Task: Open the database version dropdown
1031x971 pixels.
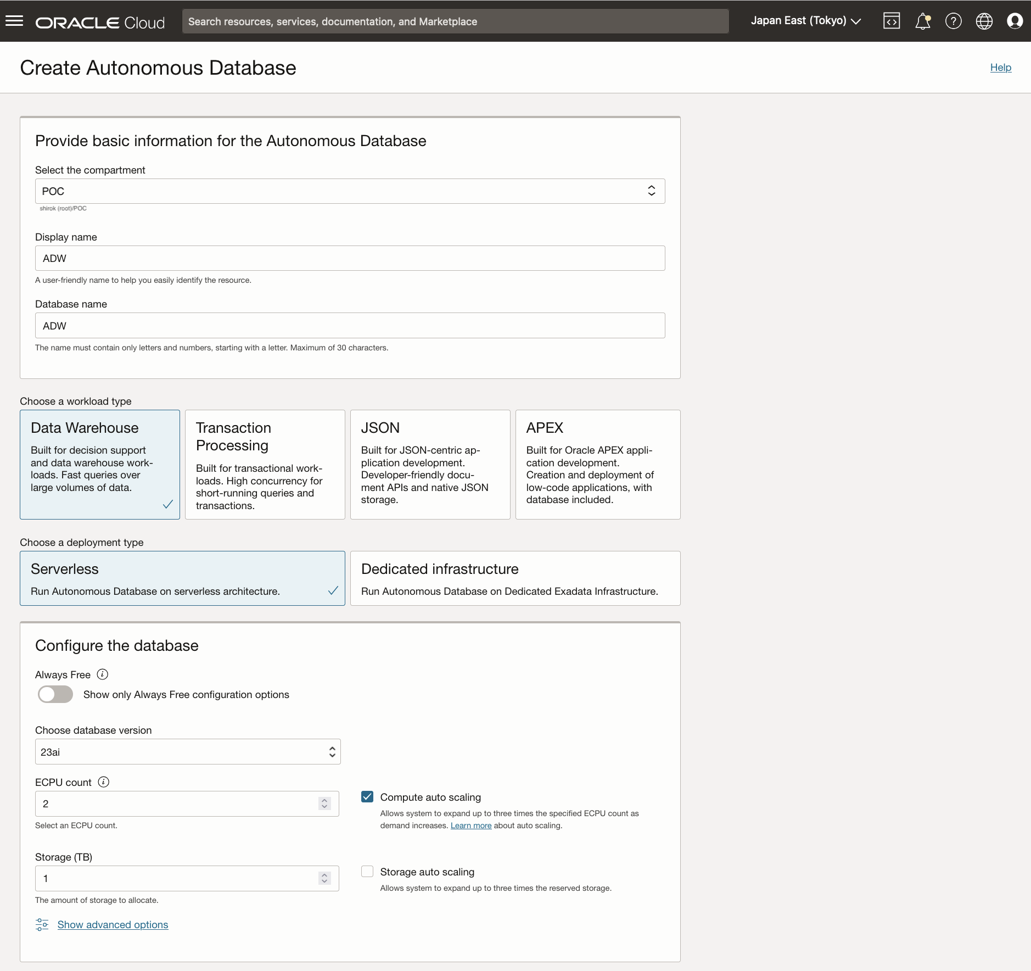Action: tap(188, 752)
